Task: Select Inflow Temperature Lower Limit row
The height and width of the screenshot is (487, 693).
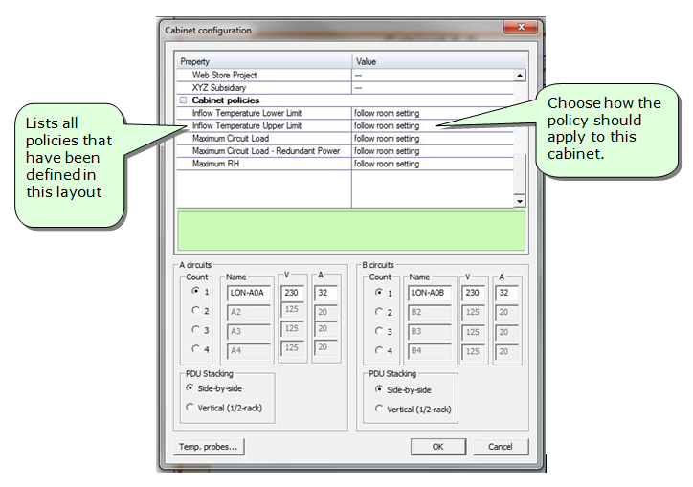Action: coord(263,113)
